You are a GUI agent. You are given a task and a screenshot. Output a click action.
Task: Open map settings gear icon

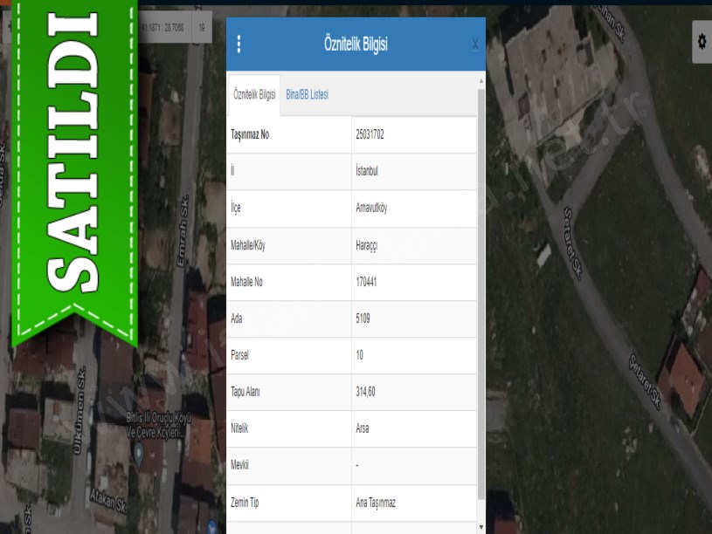pos(702,42)
